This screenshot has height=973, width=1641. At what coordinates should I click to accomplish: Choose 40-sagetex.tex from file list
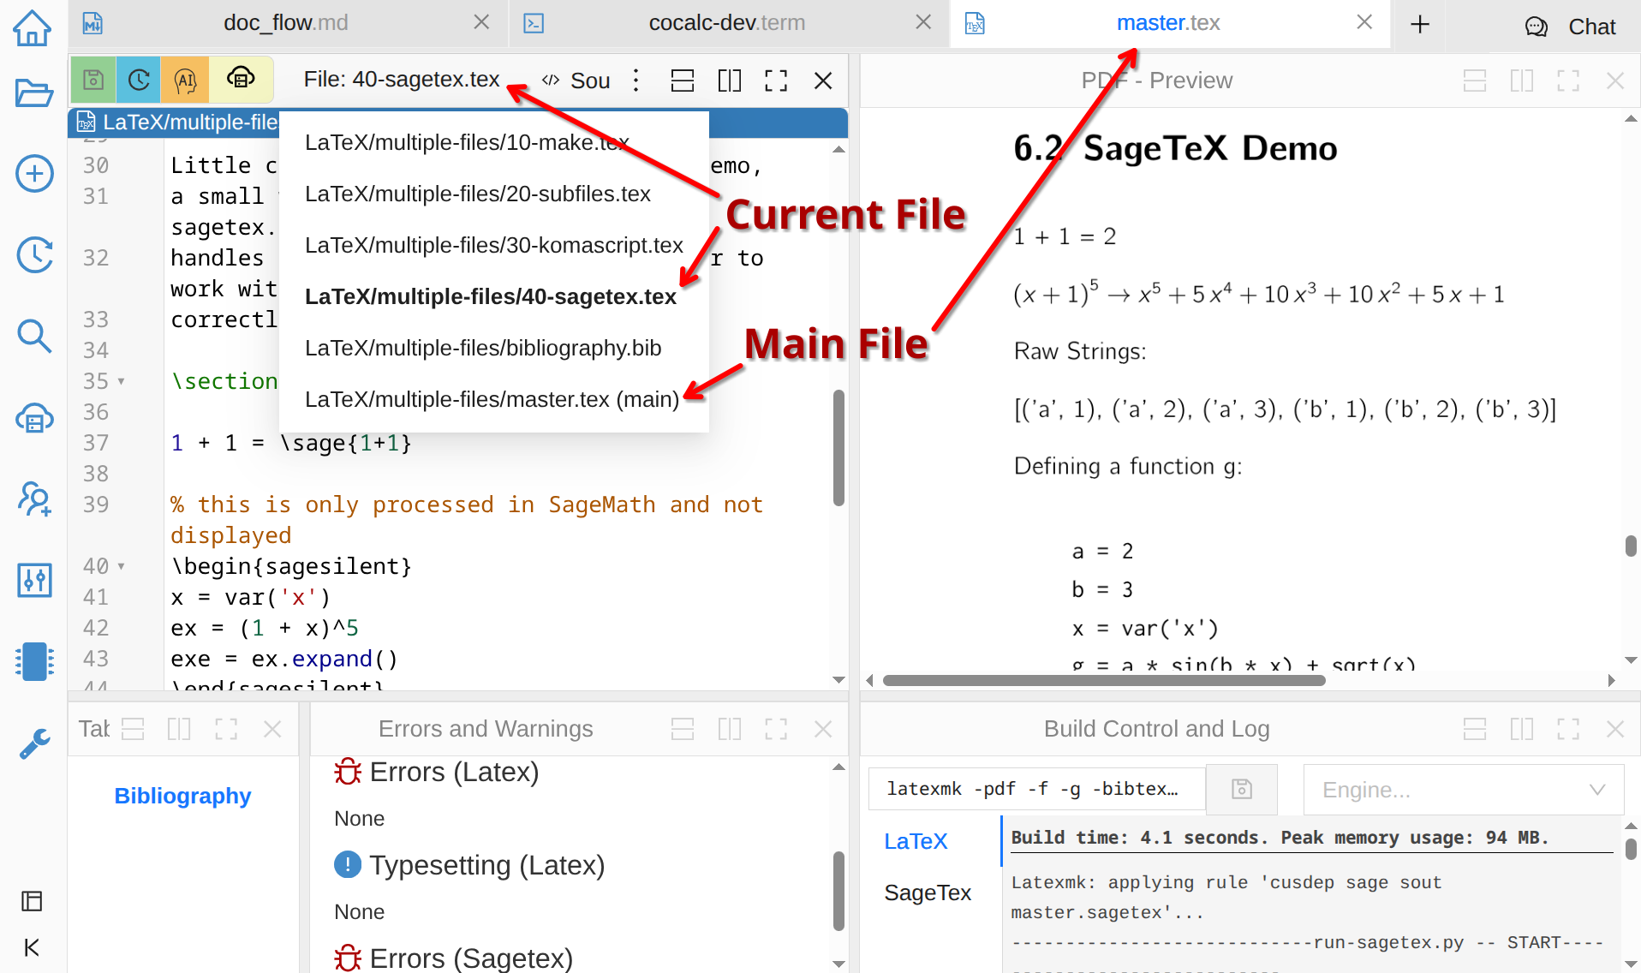(x=494, y=297)
